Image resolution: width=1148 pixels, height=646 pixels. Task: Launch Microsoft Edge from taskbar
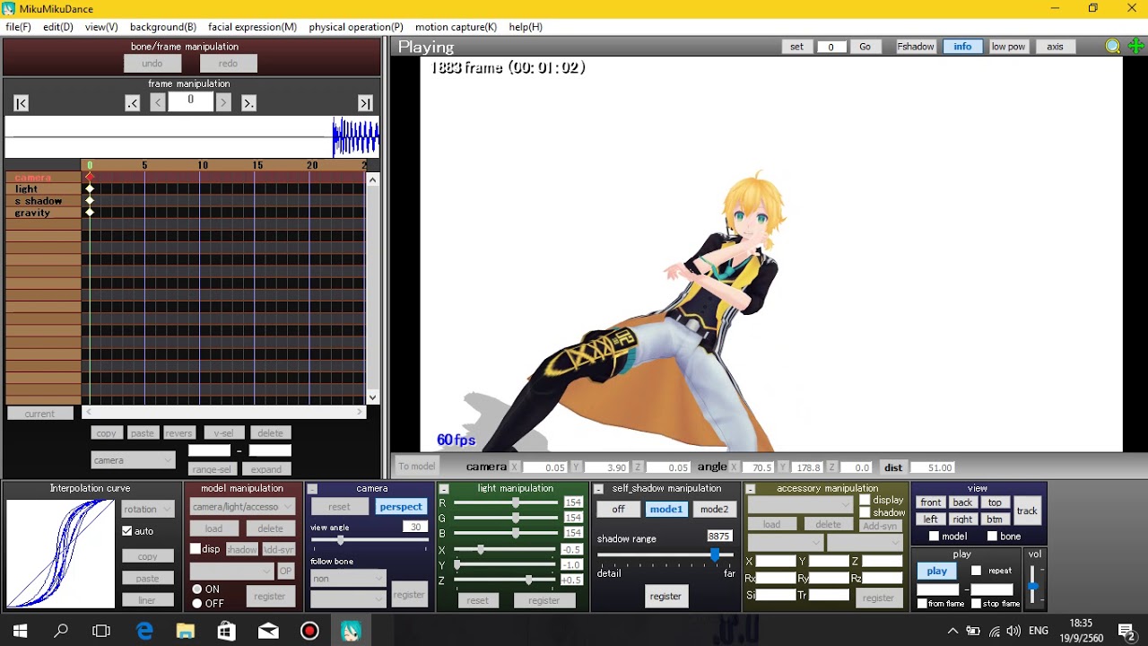(144, 631)
